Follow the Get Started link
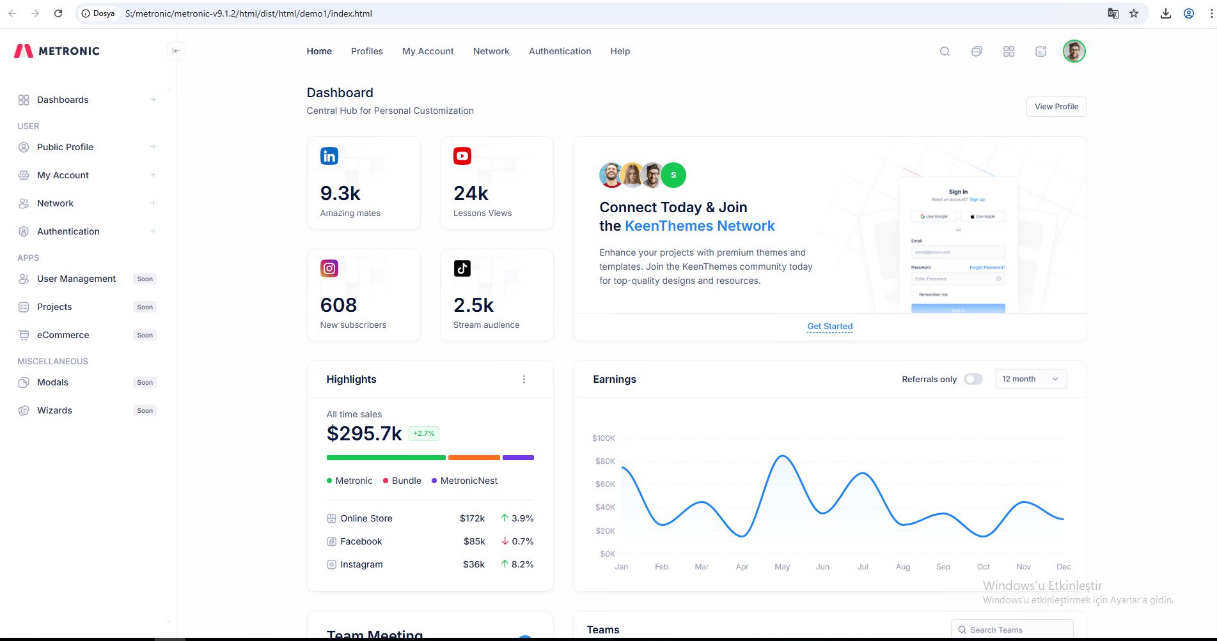This screenshot has height=641, width=1217. (x=829, y=327)
